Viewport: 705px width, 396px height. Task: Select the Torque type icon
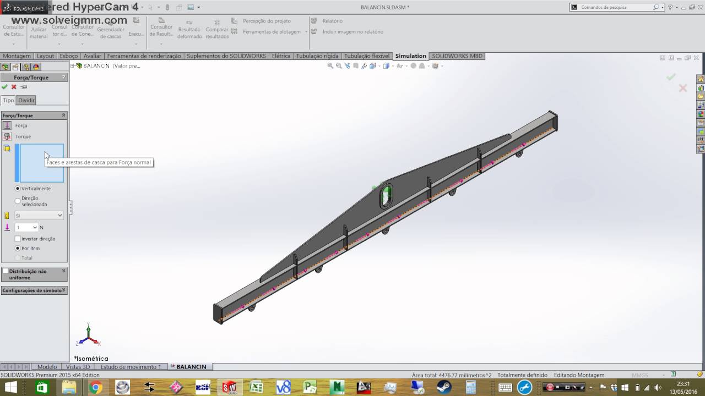(7, 136)
